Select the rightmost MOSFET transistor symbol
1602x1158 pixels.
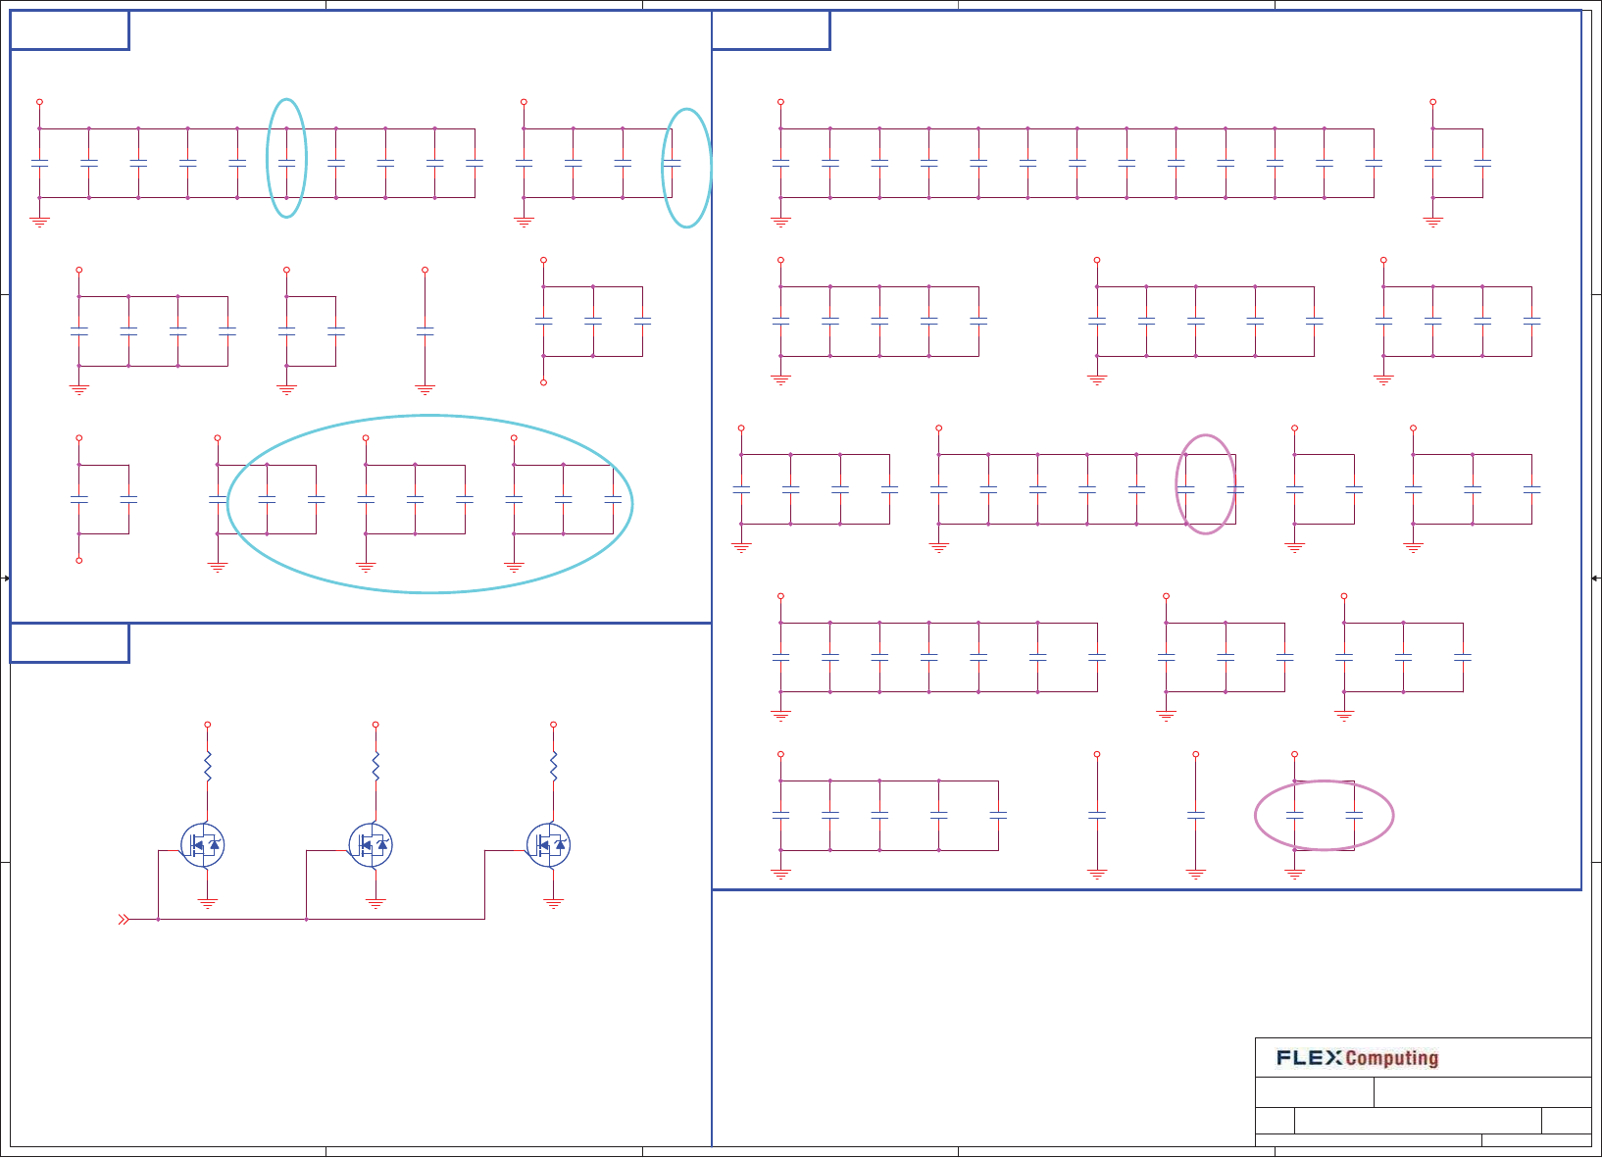(x=549, y=845)
